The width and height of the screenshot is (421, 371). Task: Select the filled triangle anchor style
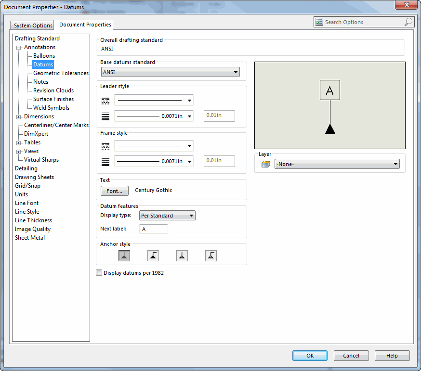point(124,256)
